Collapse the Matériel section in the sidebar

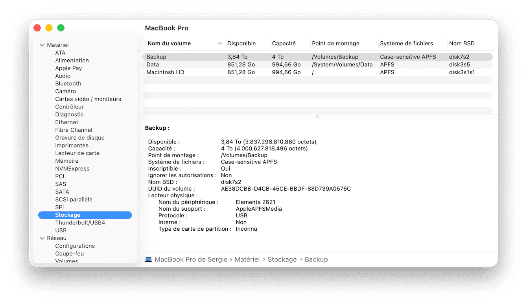pyautogui.click(x=42, y=45)
